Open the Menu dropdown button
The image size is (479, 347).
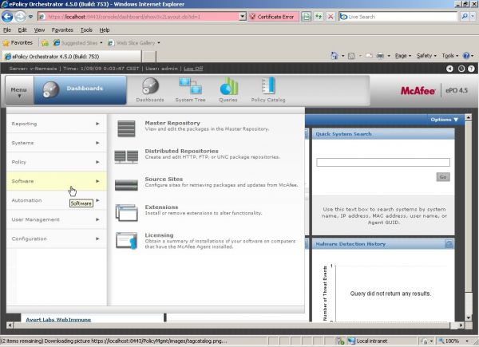click(x=19, y=91)
